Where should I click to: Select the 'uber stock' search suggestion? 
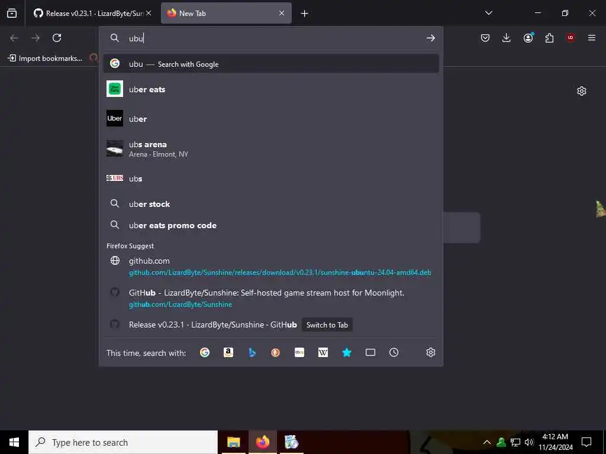pyautogui.click(x=271, y=204)
